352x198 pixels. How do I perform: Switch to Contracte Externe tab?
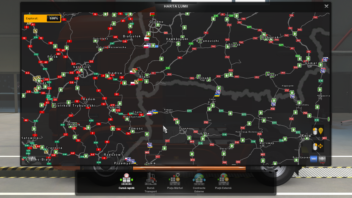(x=199, y=183)
